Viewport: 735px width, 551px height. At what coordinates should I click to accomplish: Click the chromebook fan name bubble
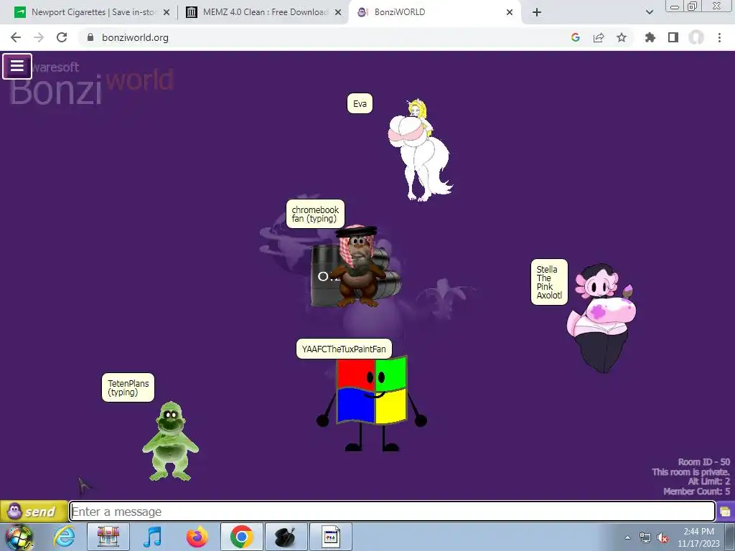[315, 214]
